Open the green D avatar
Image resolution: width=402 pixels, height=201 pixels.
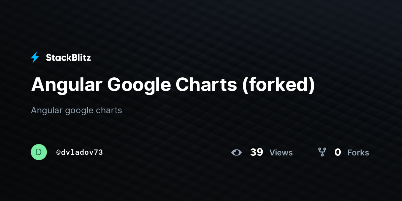39,152
